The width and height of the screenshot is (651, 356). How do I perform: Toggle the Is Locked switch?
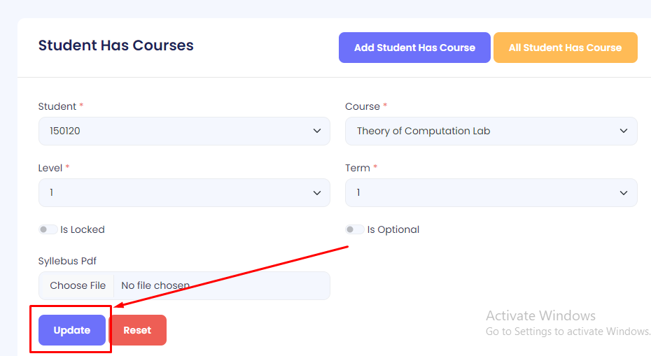click(x=48, y=229)
